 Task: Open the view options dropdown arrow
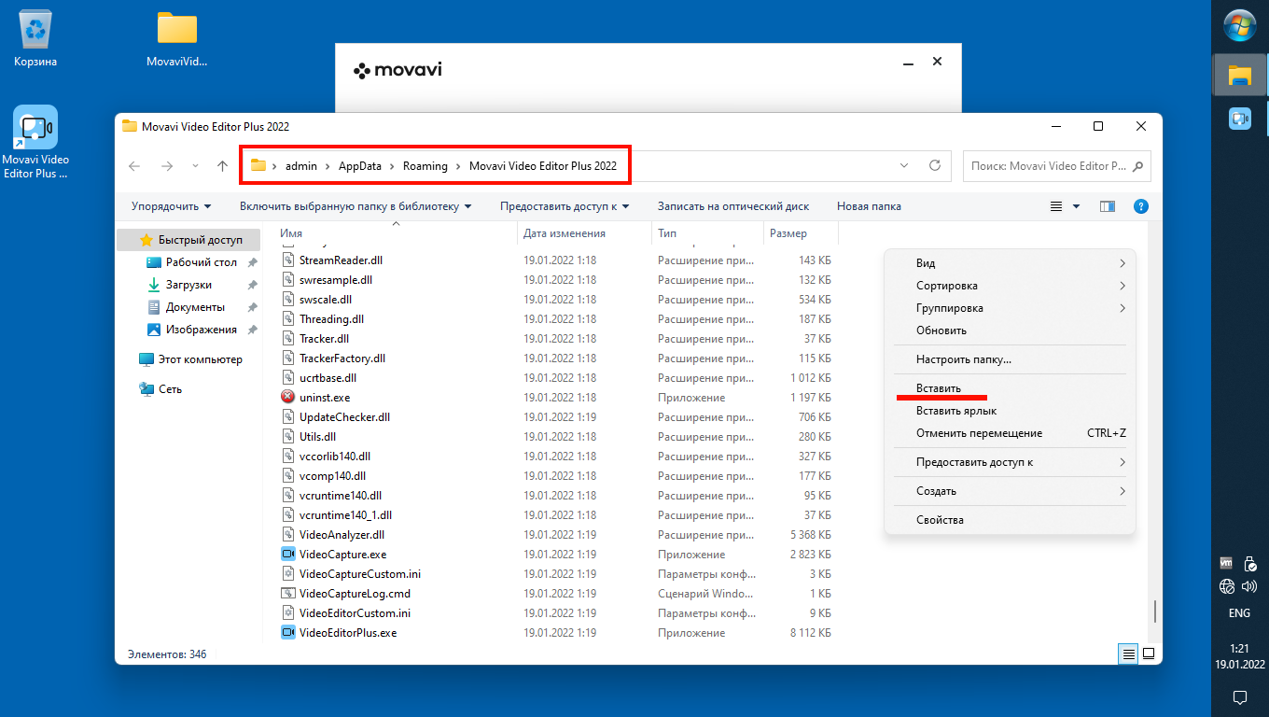(x=1076, y=206)
